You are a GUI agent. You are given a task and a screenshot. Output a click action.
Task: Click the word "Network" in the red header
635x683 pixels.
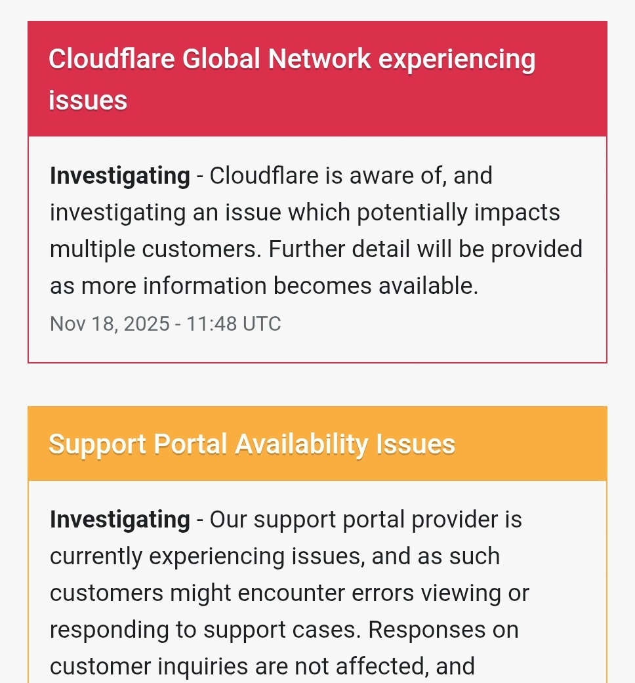click(319, 60)
